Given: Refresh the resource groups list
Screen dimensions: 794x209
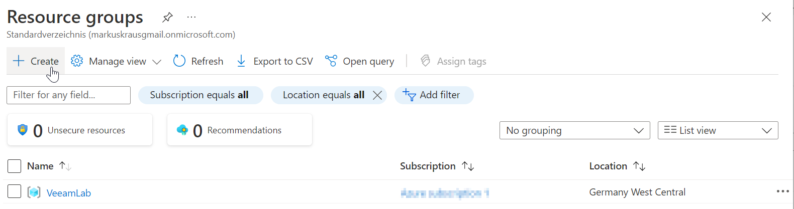Looking at the screenshot, I should point(198,61).
